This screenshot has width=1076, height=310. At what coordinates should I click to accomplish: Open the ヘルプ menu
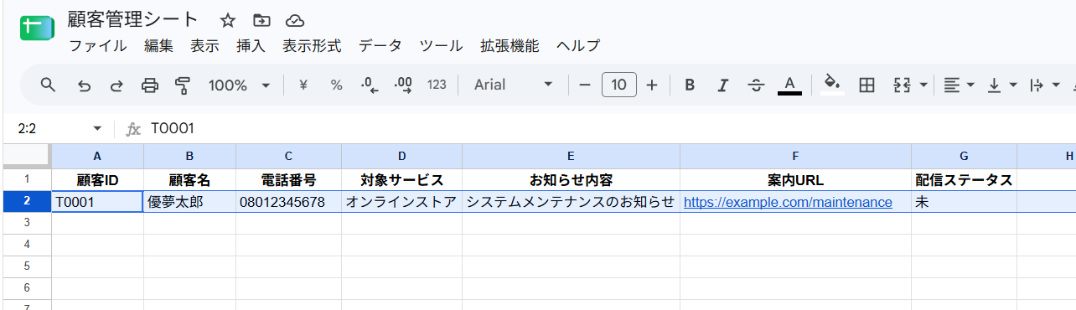click(x=578, y=46)
